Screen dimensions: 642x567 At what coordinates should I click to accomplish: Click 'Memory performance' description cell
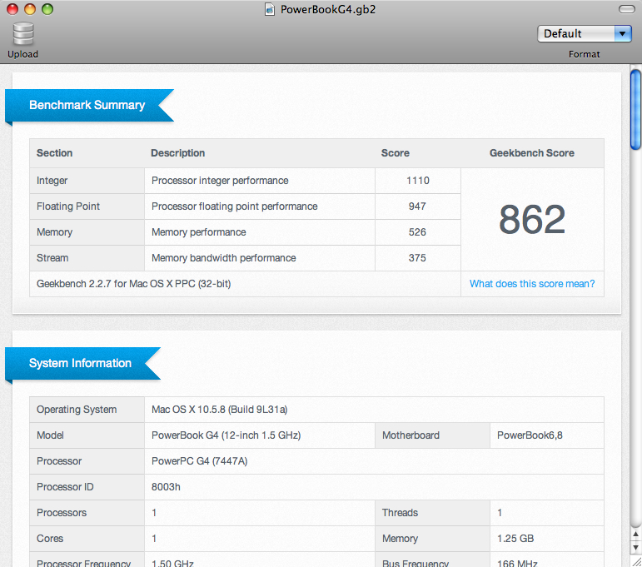(x=260, y=232)
